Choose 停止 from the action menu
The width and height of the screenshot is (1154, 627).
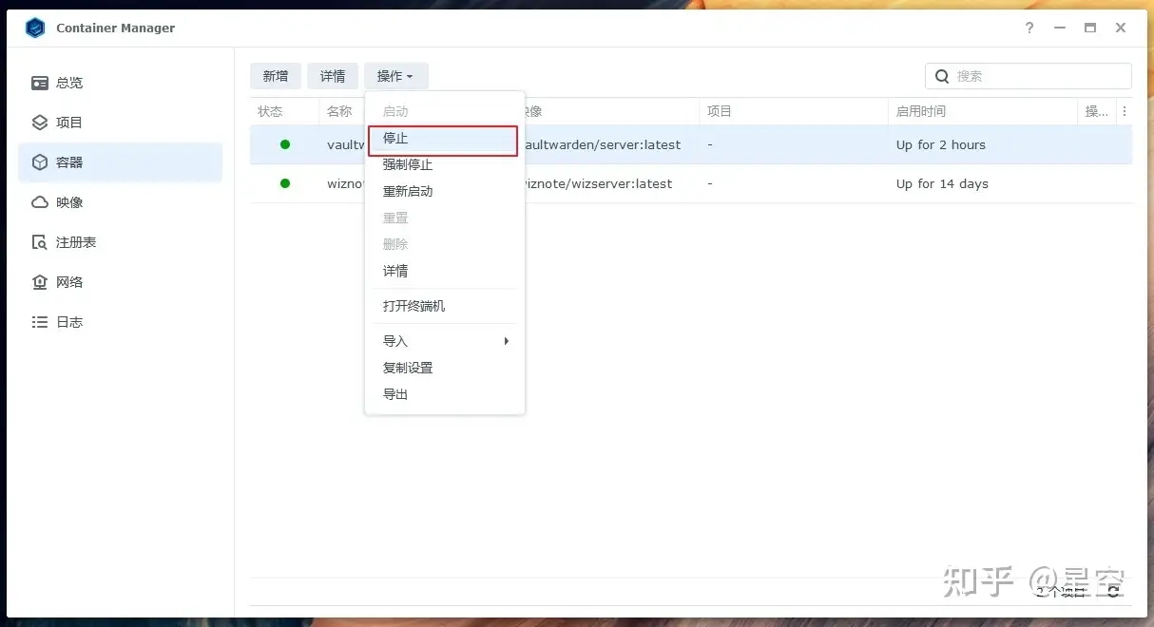pyautogui.click(x=395, y=139)
